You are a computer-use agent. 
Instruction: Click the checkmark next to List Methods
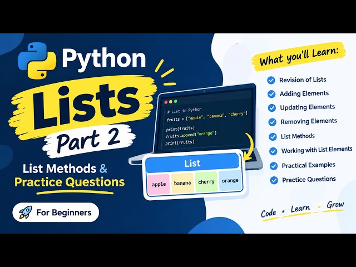(273, 137)
